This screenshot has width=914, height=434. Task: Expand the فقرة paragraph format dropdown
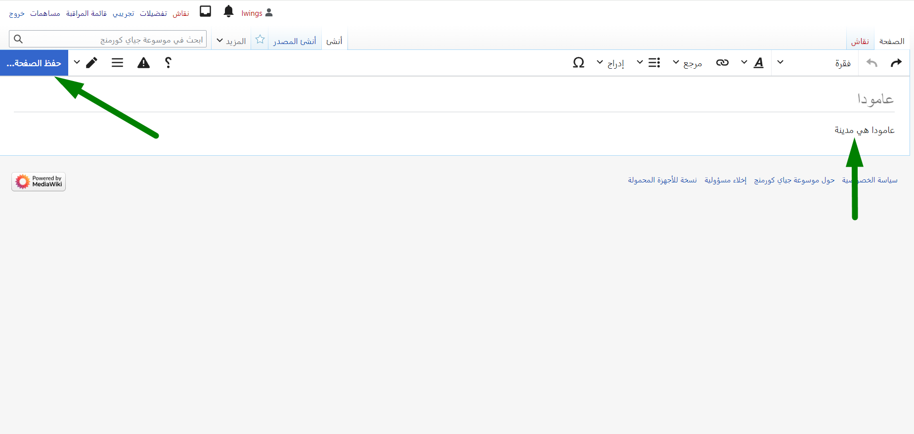point(816,63)
